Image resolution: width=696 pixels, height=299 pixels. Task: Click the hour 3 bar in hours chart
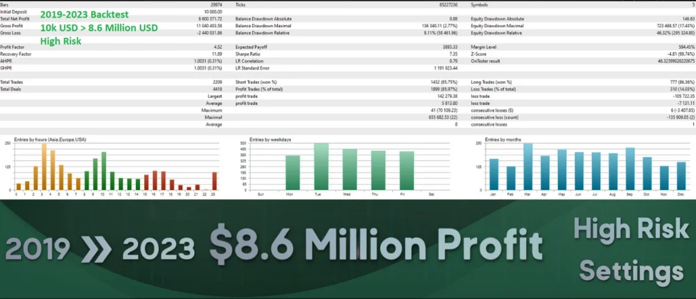click(x=44, y=166)
